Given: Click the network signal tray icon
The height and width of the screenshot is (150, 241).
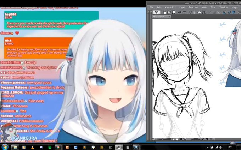Looking at the screenshot, I should coord(217,148).
